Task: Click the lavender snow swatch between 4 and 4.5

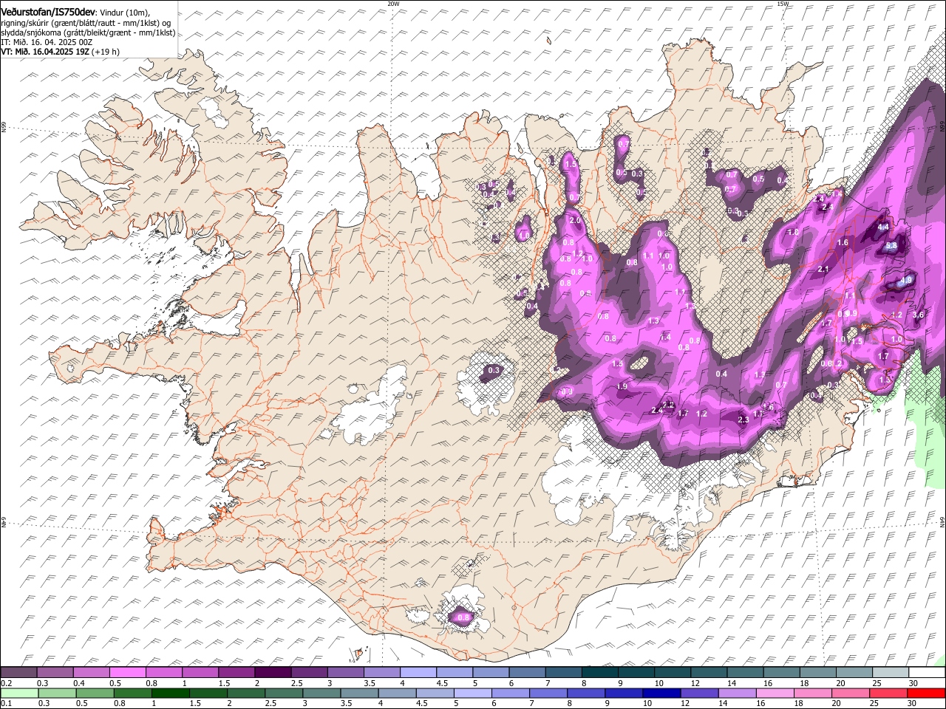Action: pyautogui.click(x=418, y=673)
